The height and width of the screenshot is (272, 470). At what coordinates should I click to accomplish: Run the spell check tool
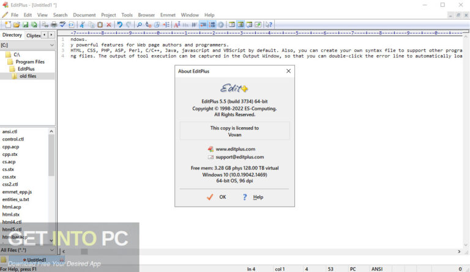coord(62,24)
